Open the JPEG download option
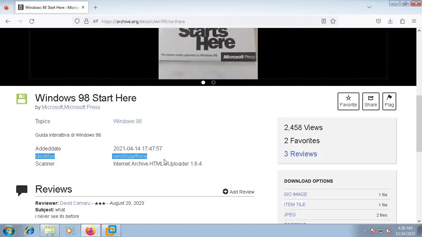Screen dimensions: 422x237 click(290, 215)
